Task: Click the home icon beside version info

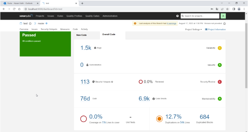Action: [x=224, y=23]
